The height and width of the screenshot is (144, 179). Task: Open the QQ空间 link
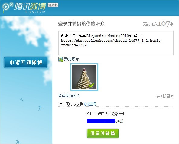tap(90, 104)
